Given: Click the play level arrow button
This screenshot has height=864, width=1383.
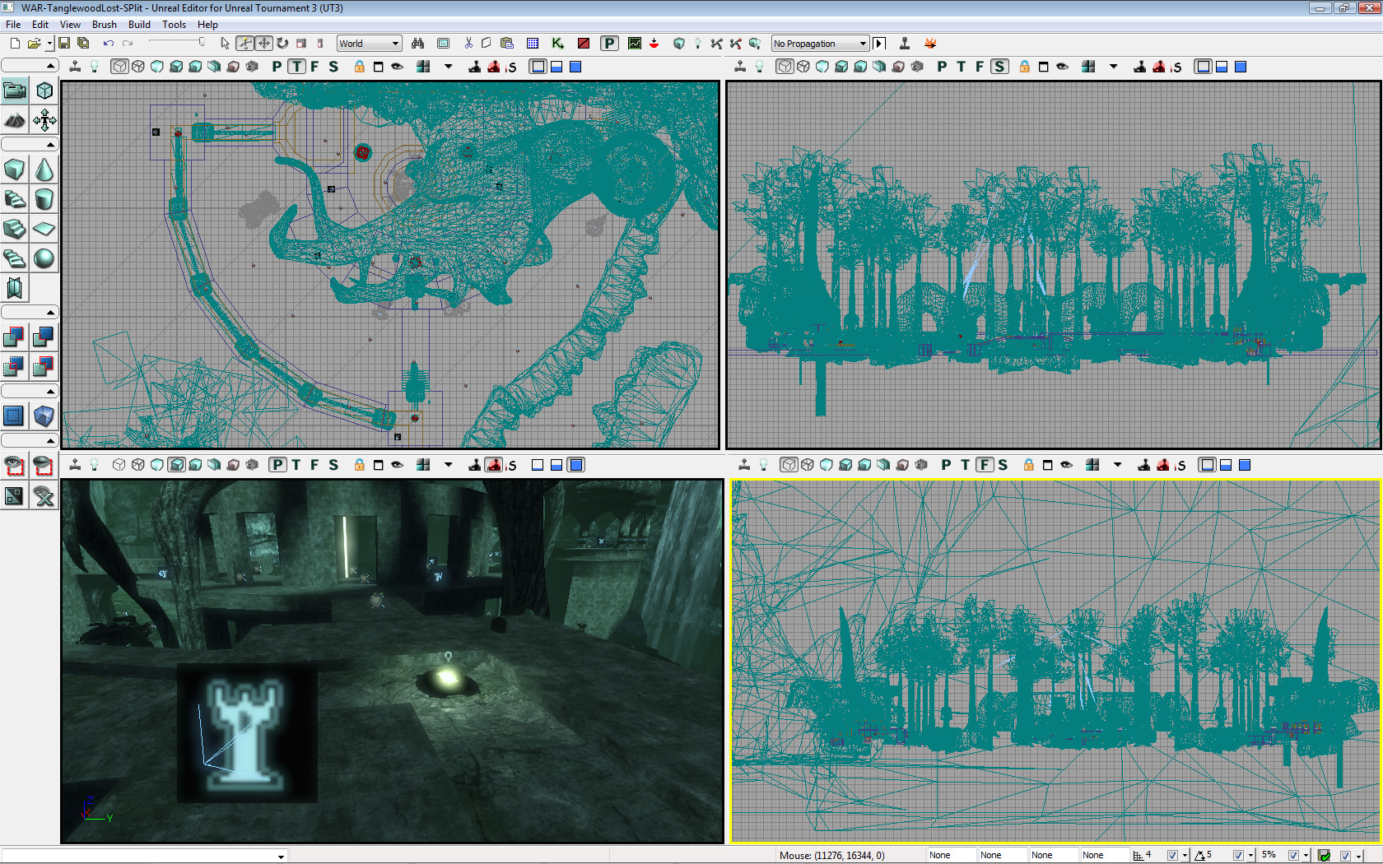Looking at the screenshot, I should 879,44.
